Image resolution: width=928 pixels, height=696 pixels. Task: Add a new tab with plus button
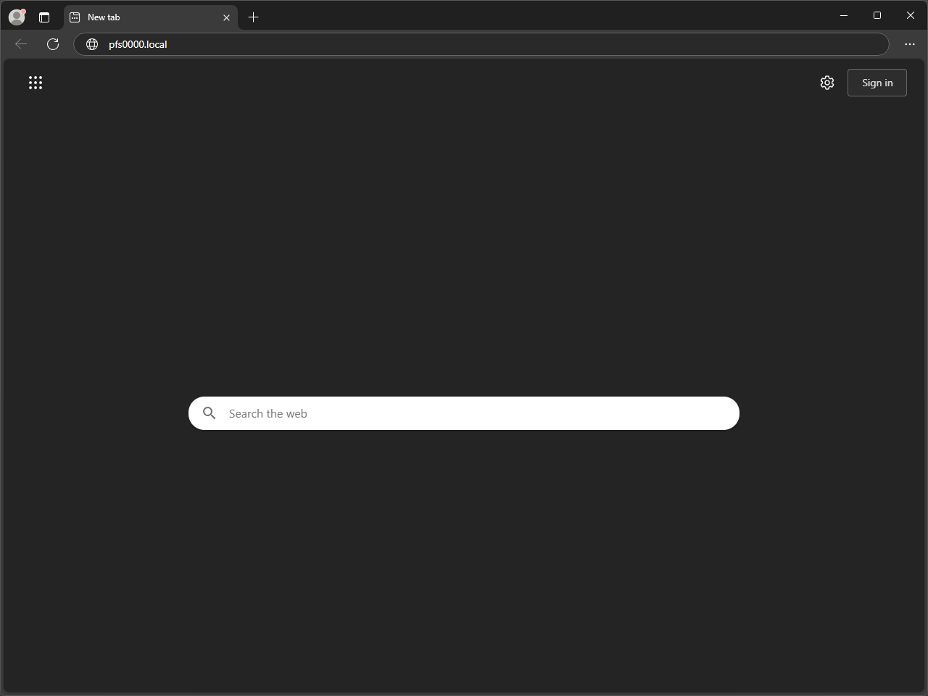pos(253,17)
